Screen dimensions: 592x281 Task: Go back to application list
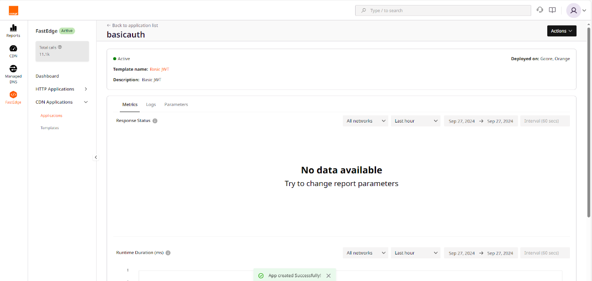(133, 25)
